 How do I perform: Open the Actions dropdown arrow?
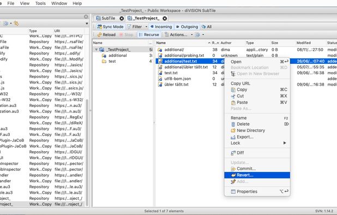191,34
